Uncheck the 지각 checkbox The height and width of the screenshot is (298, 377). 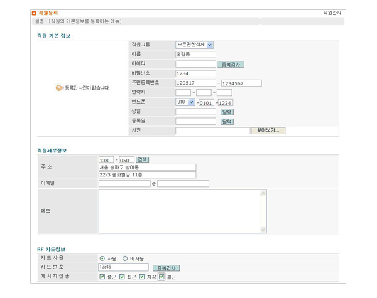pos(142,277)
